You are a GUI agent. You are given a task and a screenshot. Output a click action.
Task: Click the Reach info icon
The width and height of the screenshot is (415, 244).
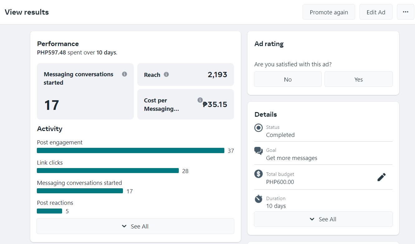166,74
